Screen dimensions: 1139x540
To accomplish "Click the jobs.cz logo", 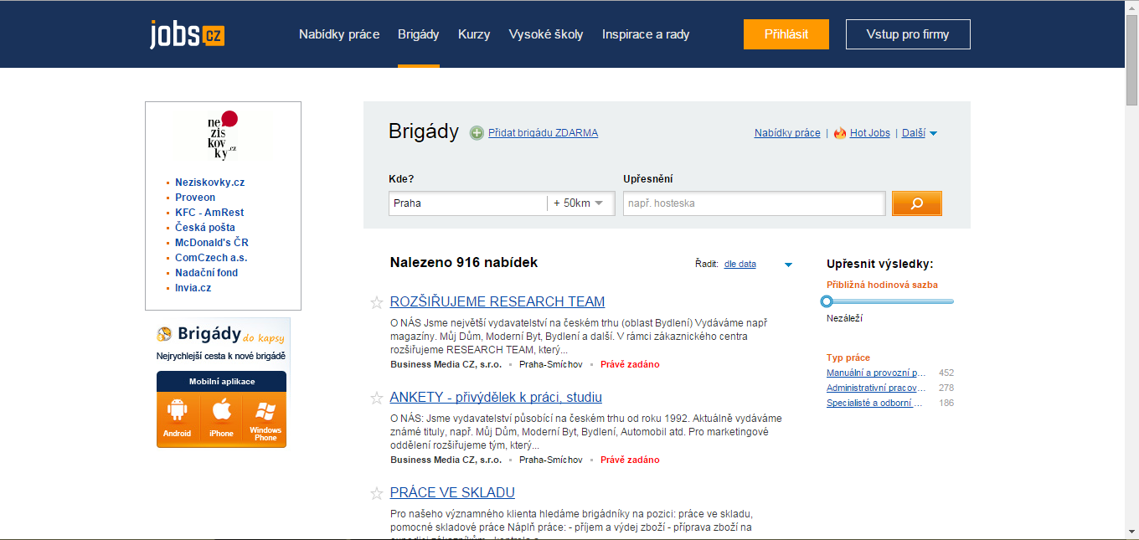I will [187, 34].
